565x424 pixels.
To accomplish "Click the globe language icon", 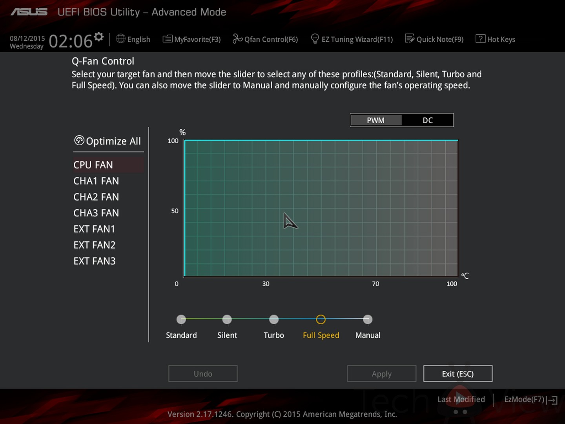I will (x=121, y=38).
